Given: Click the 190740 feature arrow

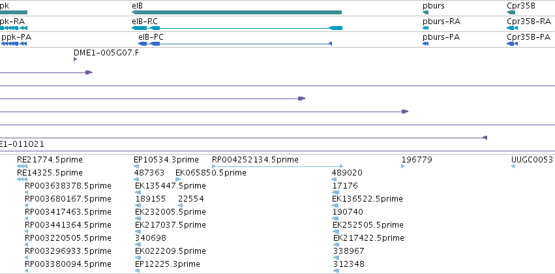Looking at the screenshot, I should [335, 219].
